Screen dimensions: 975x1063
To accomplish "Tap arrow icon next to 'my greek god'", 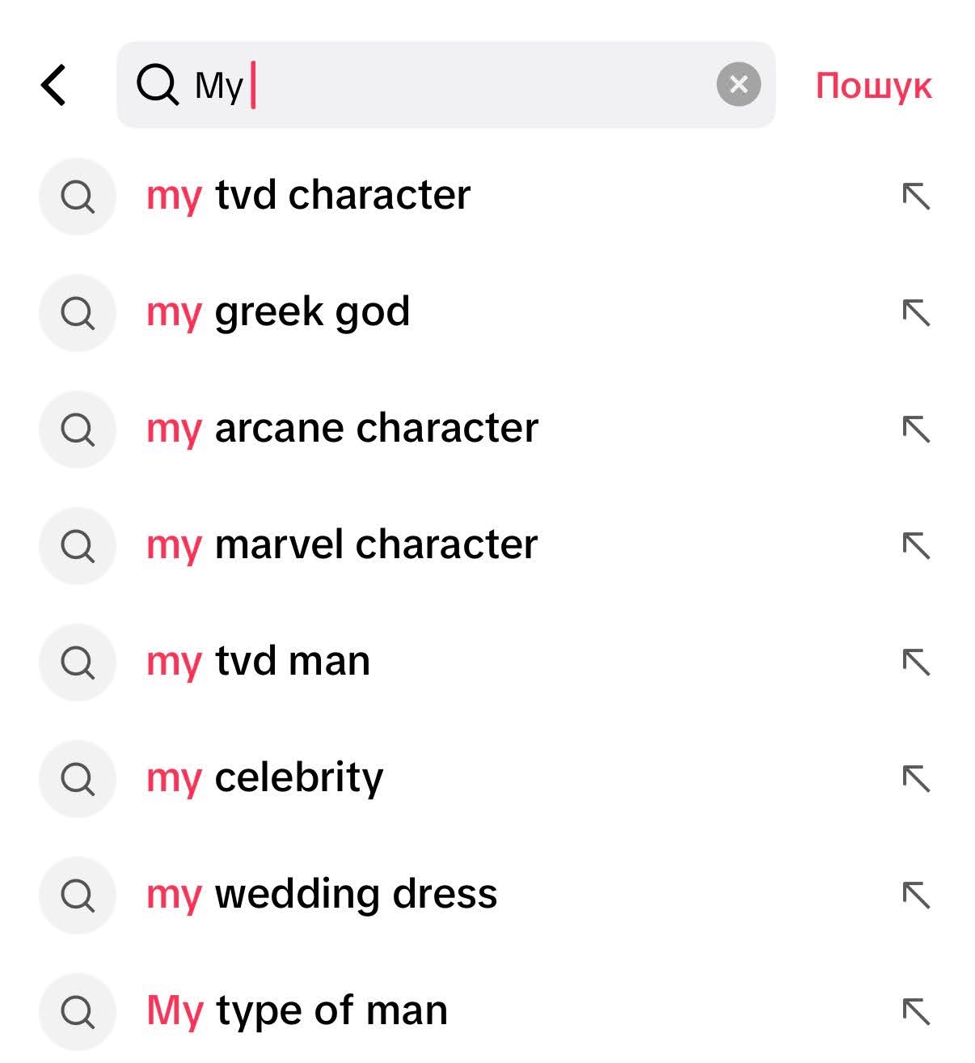I will 916,313.
